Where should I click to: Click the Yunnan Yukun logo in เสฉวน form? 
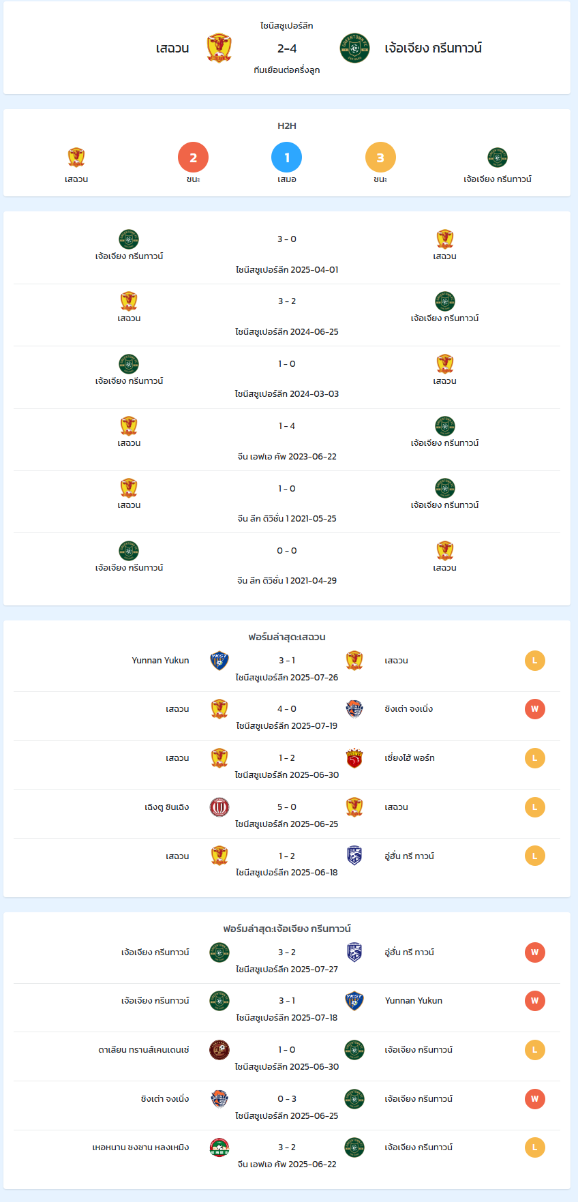pyautogui.click(x=219, y=661)
